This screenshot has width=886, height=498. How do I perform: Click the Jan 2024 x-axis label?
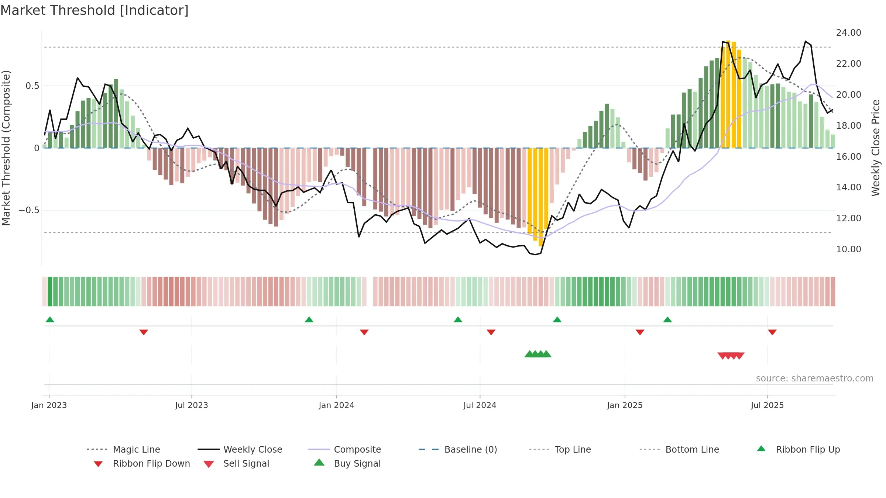pos(337,405)
